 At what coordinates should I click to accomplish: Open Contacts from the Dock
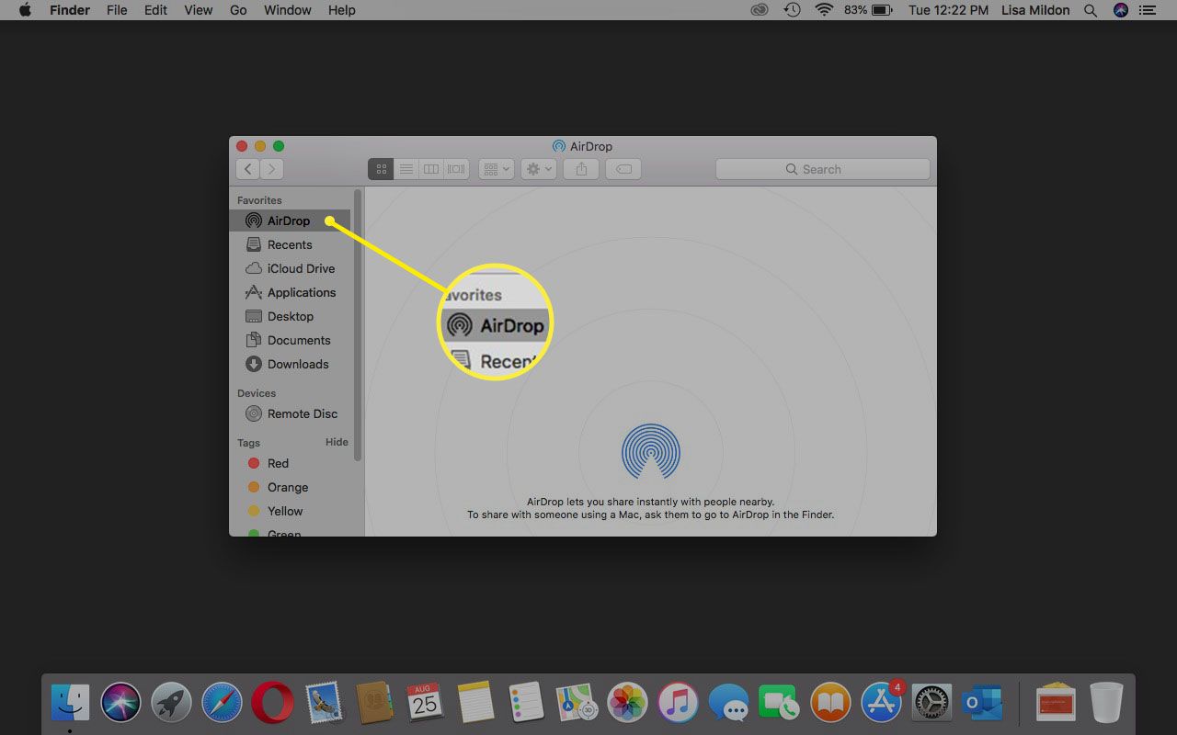click(374, 703)
